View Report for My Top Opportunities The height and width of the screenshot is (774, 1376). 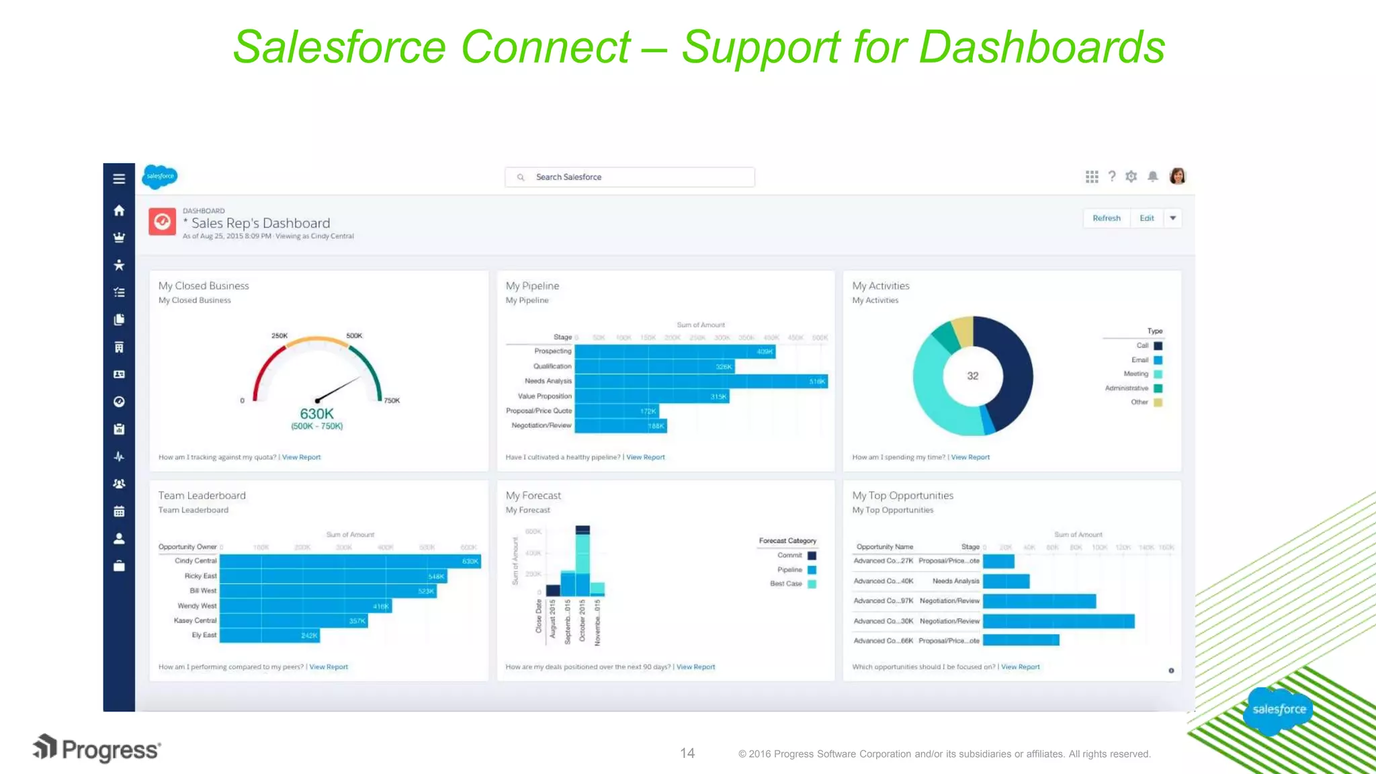pyautogui.click(x=1021, y=667)
